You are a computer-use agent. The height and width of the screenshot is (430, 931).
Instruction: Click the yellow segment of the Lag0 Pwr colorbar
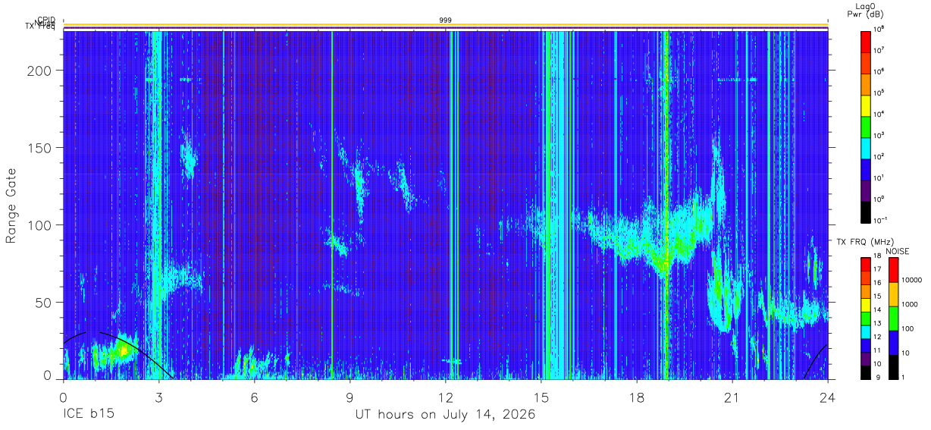[x=866, y=106]
